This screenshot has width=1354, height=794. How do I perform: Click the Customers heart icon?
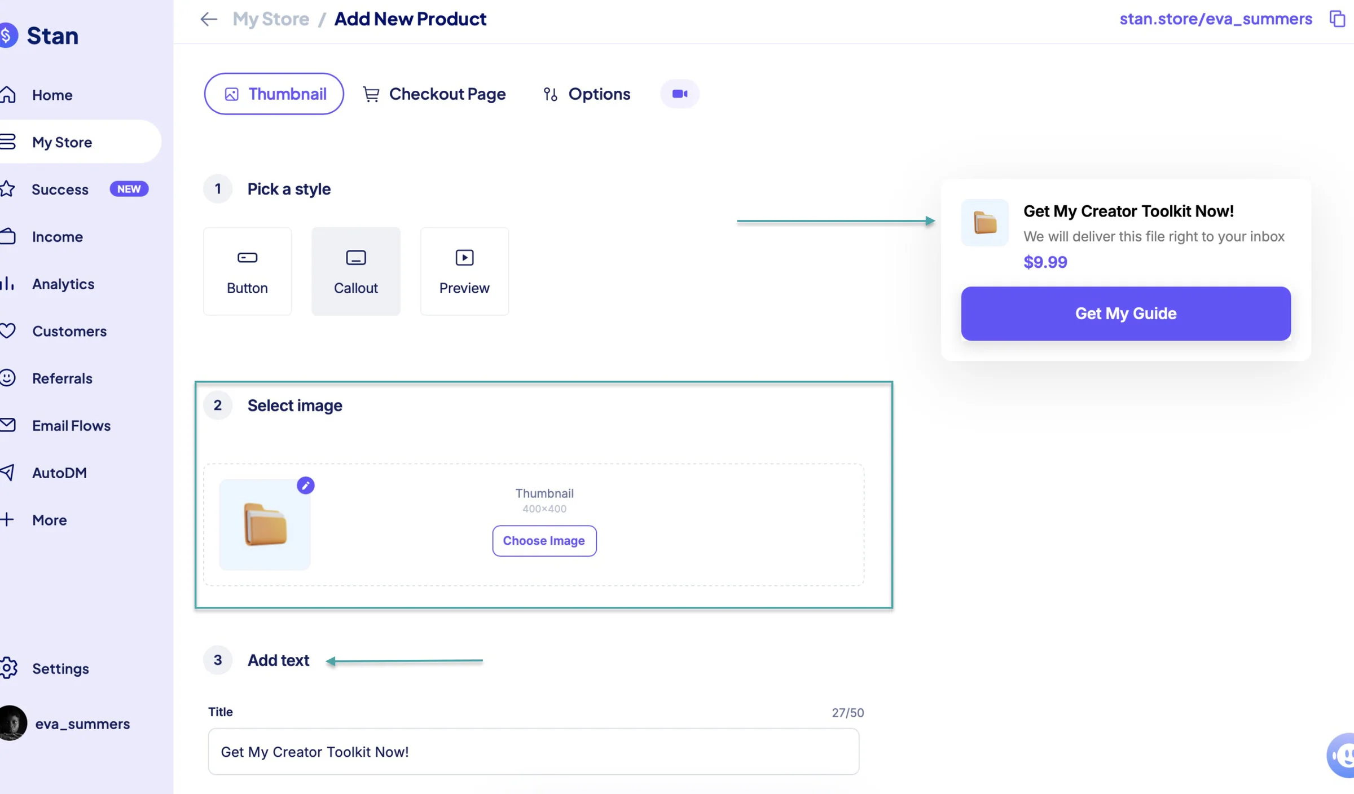tap(7, 330)
